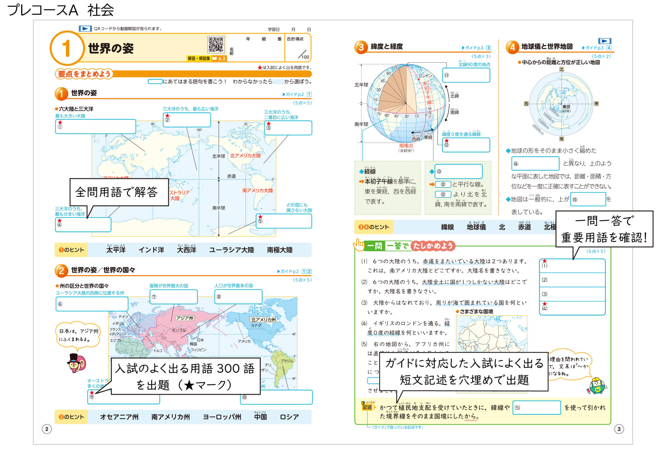Click answer box ⑭ under 小さく縮めた
The height and width of the screenshot is (453, 666).
535,164
